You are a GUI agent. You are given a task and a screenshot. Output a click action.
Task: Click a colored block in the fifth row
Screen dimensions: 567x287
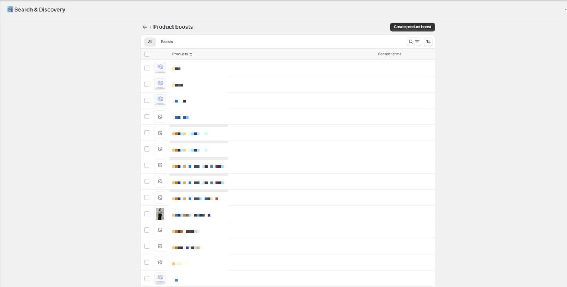click(178, 133)
